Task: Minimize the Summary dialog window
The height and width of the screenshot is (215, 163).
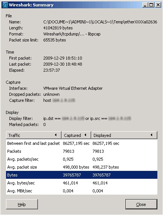Action: [x=145, y=5]
